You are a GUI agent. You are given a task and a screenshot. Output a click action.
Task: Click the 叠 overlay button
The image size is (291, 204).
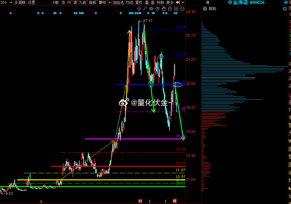pyautogui.click(x=147, y=2)
